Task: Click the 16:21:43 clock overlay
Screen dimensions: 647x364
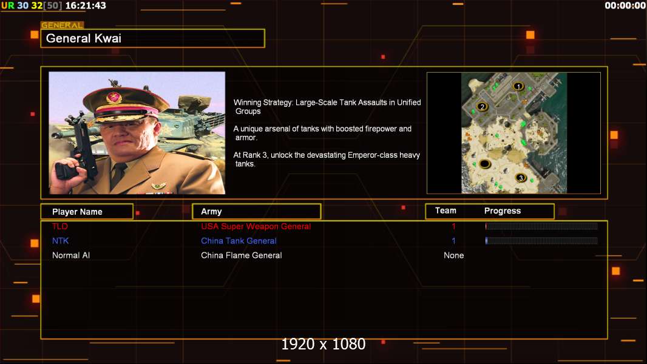Action: [86, 5]
